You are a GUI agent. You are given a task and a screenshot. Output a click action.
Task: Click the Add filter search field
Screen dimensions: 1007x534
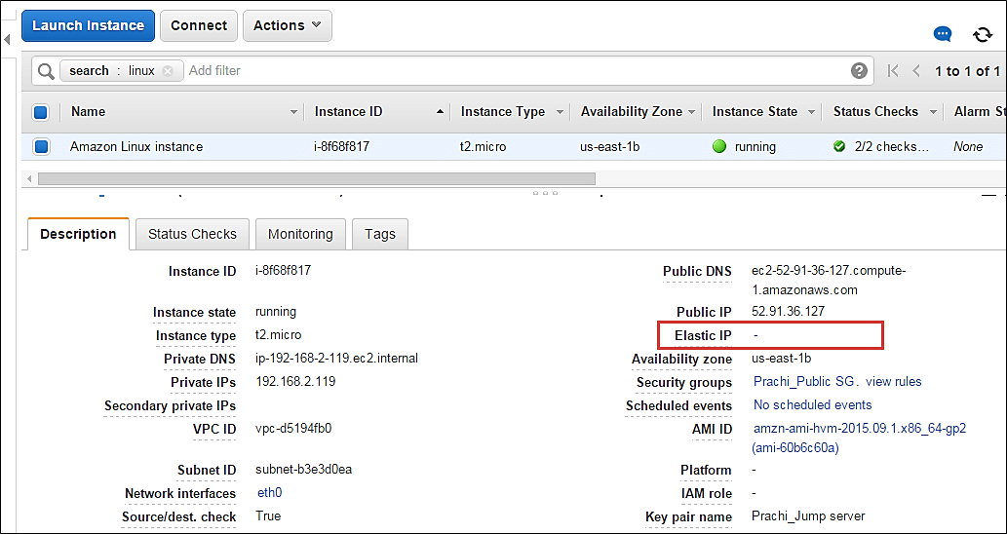click(487, 71)
